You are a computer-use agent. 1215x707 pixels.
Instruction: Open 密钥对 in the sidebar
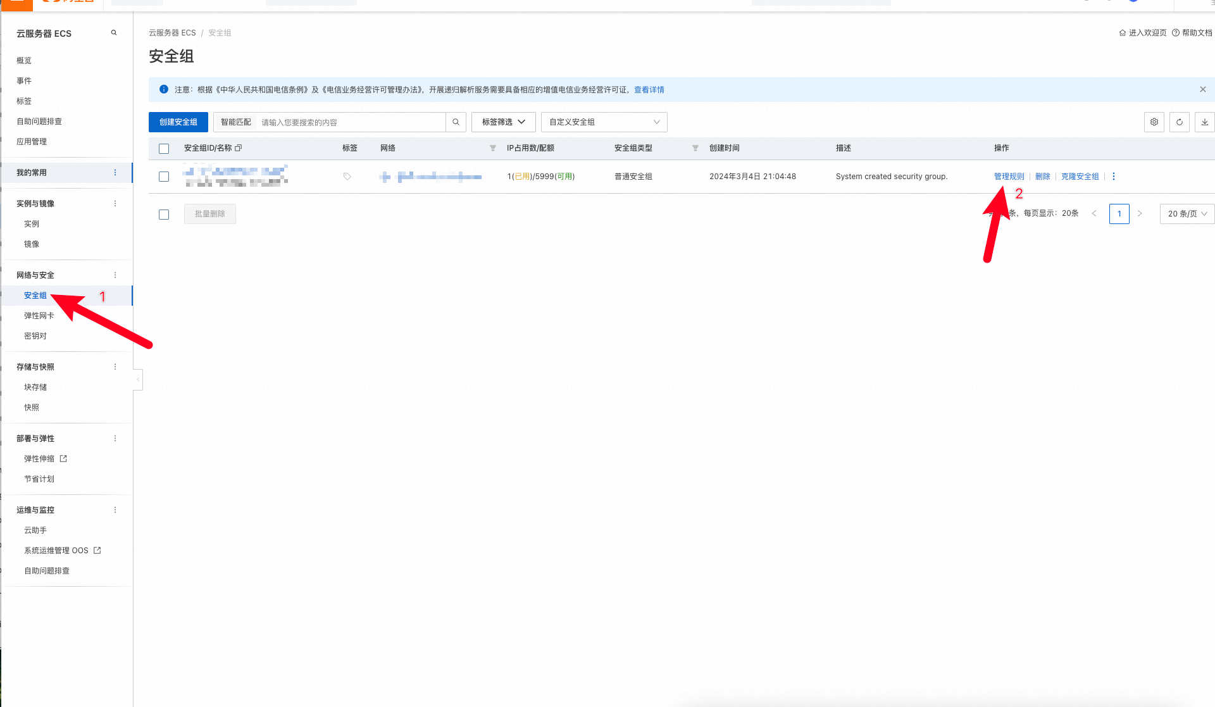point(35,336)
